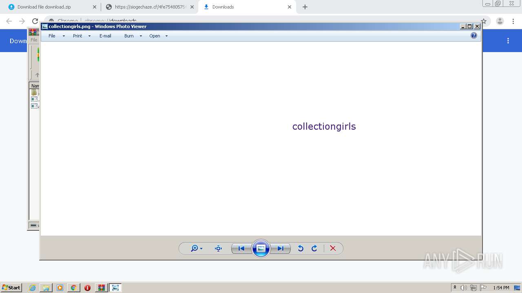The image size is (522, 293).
Task: Open the network tray icon
Action: (473, 288)
